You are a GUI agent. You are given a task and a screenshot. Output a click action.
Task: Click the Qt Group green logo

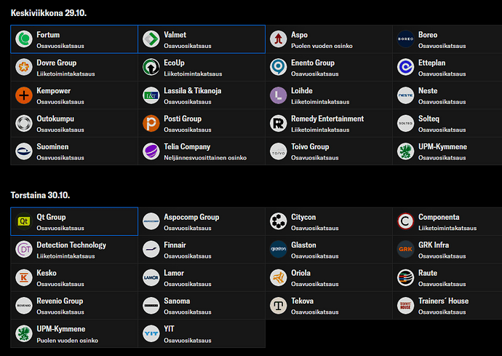point(24,221)
